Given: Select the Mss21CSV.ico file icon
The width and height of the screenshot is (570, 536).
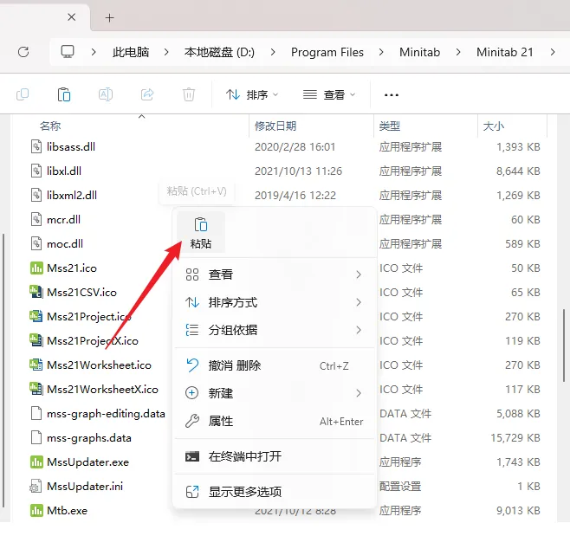Looking at the screenshot, I should pyautogui.click(x=36, y=292).
